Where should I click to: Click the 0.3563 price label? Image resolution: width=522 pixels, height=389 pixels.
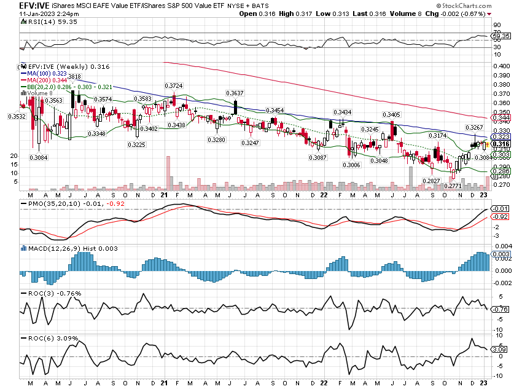(53, 101)
